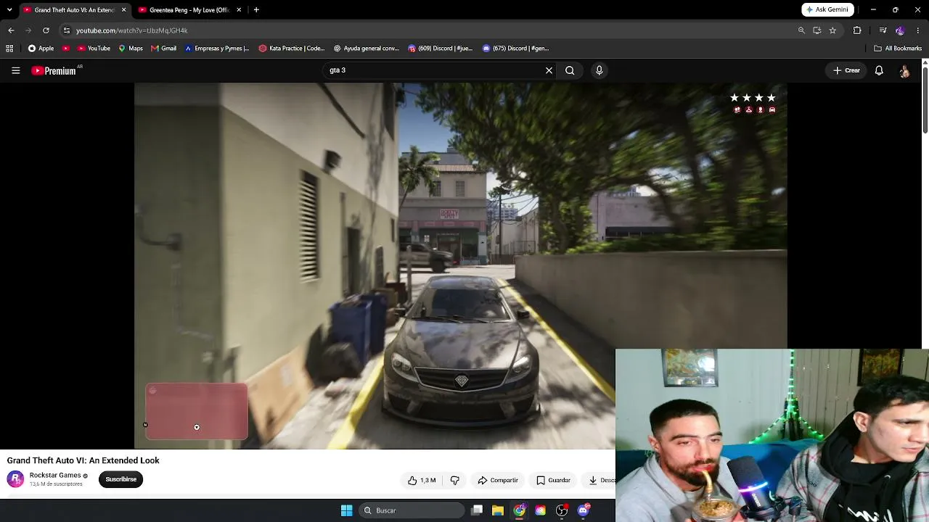The image size is (929, 522).
Task: Open the zoom magnifier in address bar
Action: 801,30
